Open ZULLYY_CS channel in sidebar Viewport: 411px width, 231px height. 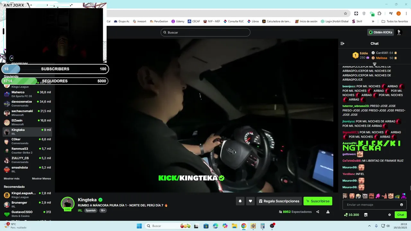click(x=27, y=160)
